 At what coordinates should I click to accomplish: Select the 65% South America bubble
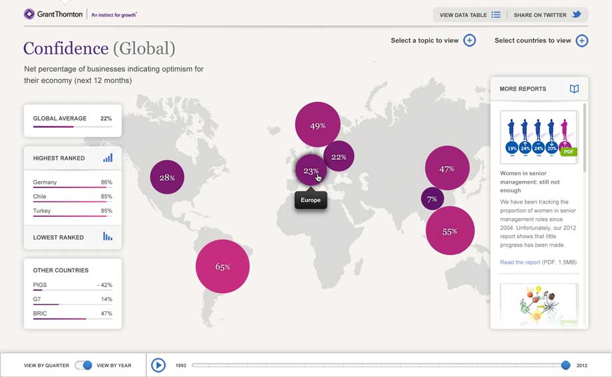(x=222, y=267)
